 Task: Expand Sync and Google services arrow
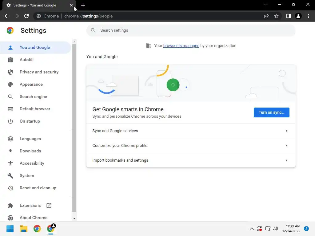286,131
